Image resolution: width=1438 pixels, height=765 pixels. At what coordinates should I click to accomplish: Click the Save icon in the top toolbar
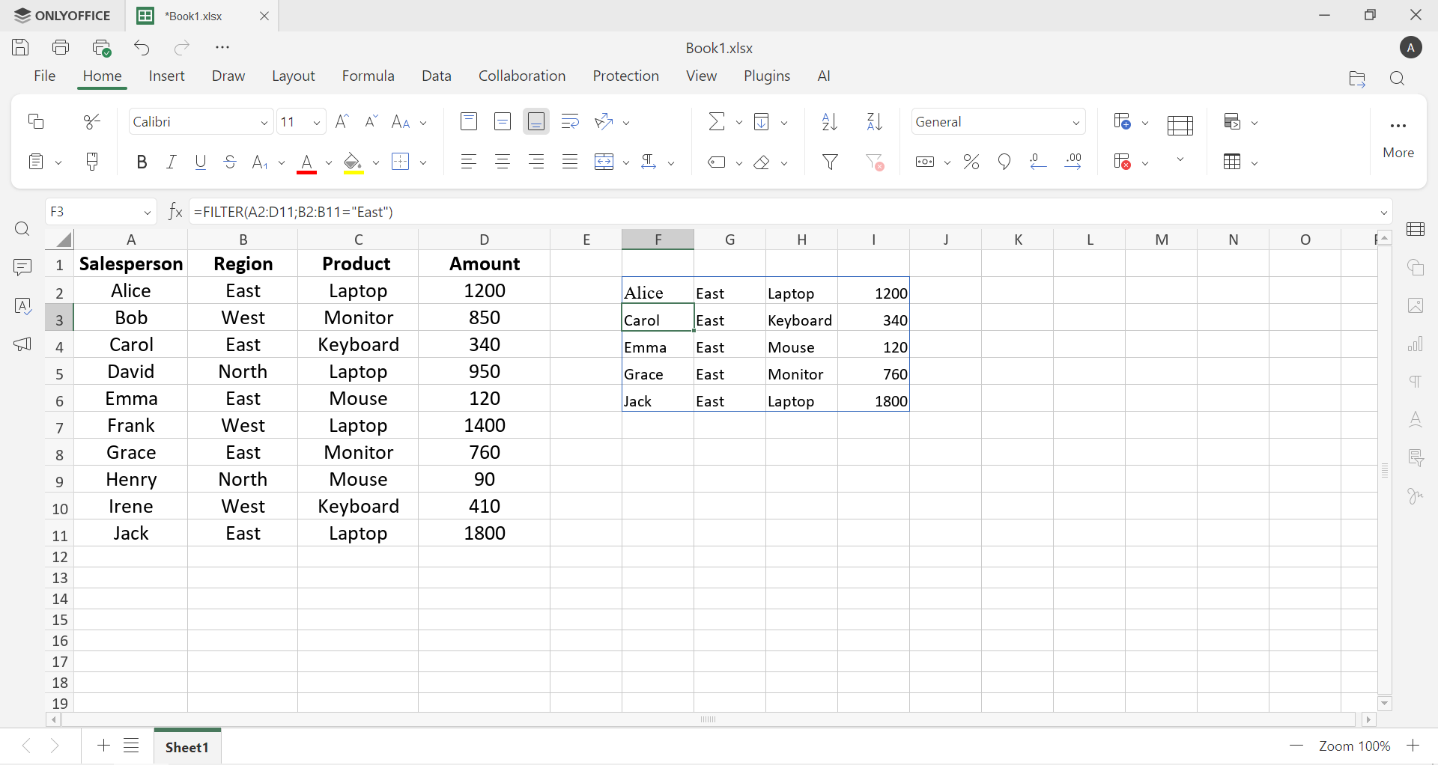click(x=21, y=48)
